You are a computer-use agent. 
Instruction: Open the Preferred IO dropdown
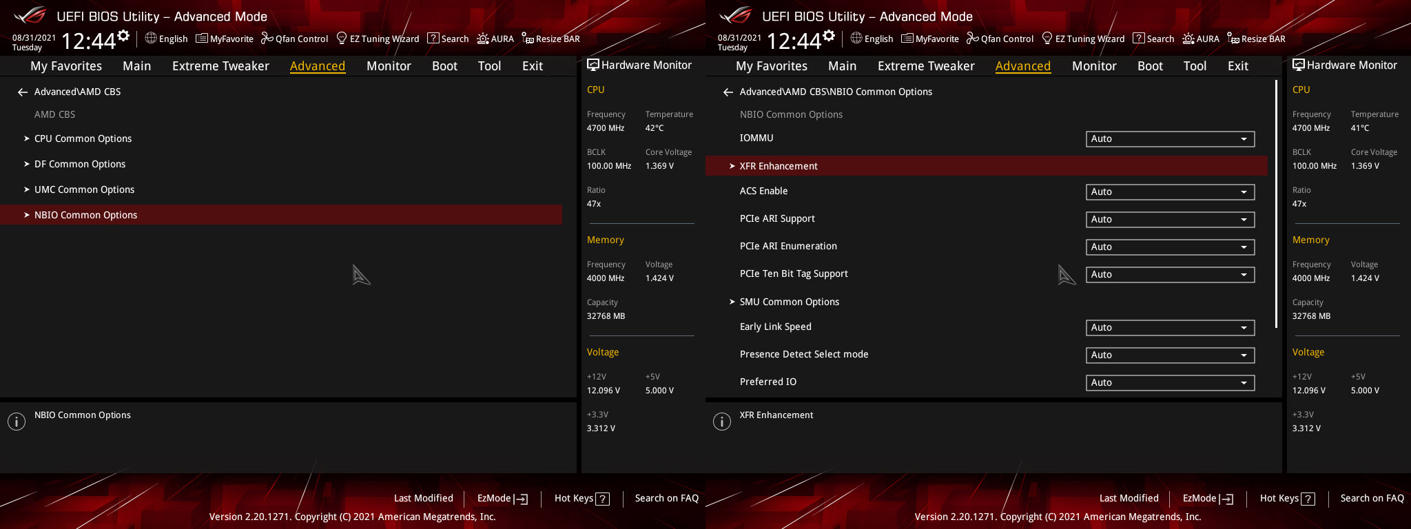coord(1169,383)
